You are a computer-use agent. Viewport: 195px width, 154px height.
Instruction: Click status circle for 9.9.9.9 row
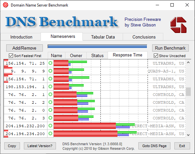pyautogui.click(x=50, y=71)
